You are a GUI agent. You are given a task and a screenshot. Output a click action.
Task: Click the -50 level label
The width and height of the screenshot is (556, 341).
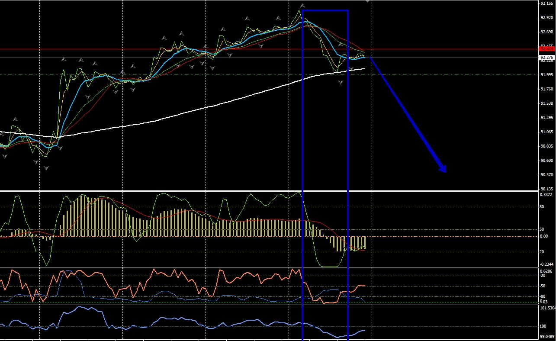point(543,286)
